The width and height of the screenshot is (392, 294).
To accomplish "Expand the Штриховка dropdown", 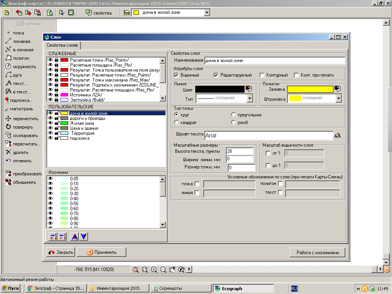I will (x=338, y=98).
